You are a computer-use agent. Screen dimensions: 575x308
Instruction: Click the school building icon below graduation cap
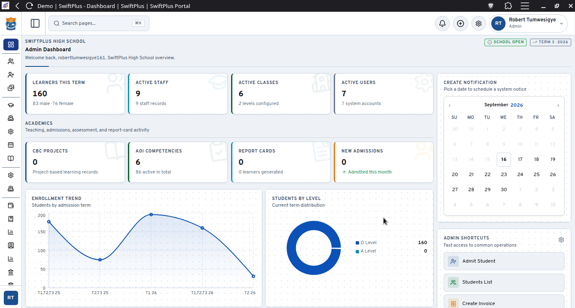click(11, 118)
